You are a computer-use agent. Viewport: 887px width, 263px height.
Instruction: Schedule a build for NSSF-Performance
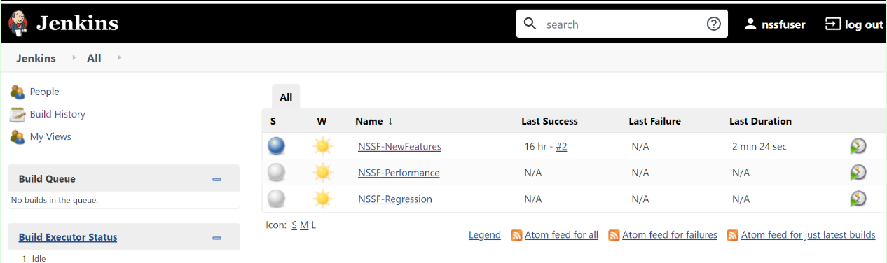pos(858,172)
